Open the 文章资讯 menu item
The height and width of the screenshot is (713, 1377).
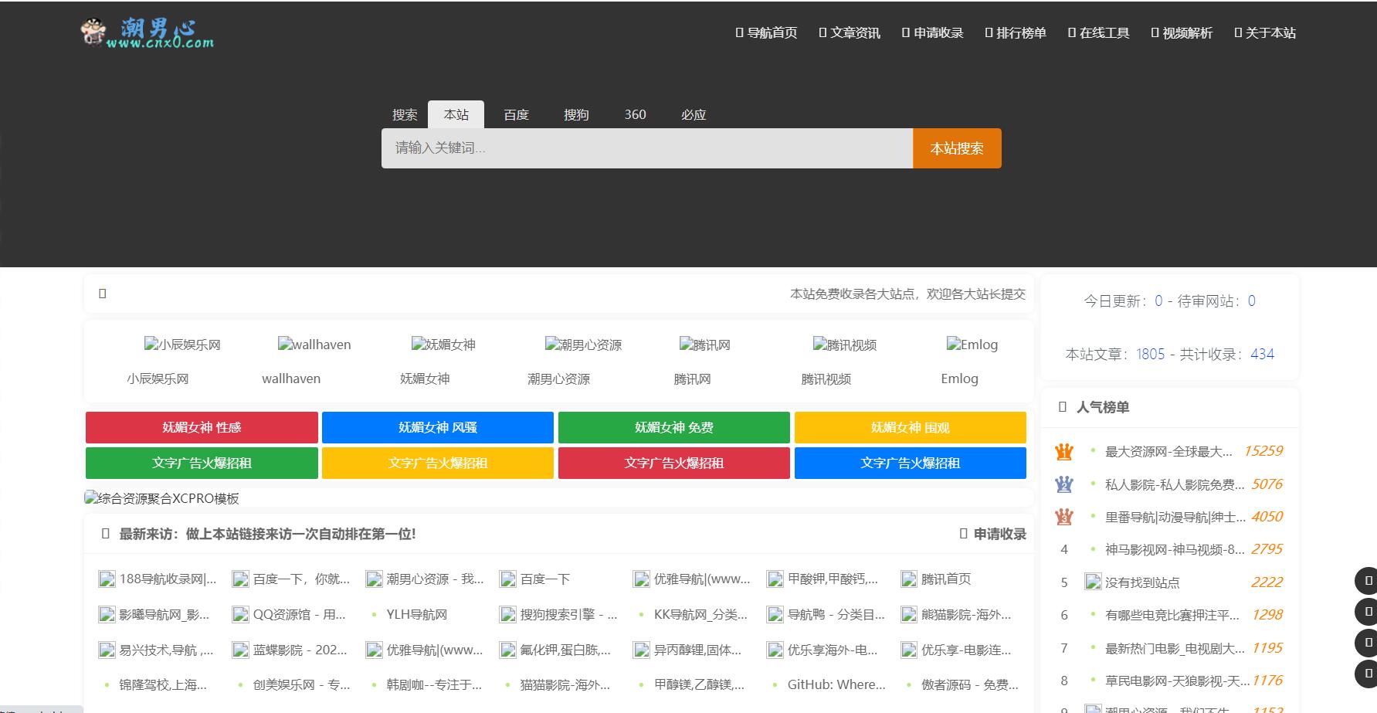[850, 32]
